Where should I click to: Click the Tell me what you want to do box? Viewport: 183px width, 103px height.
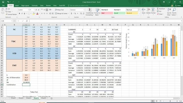point(78,5)
